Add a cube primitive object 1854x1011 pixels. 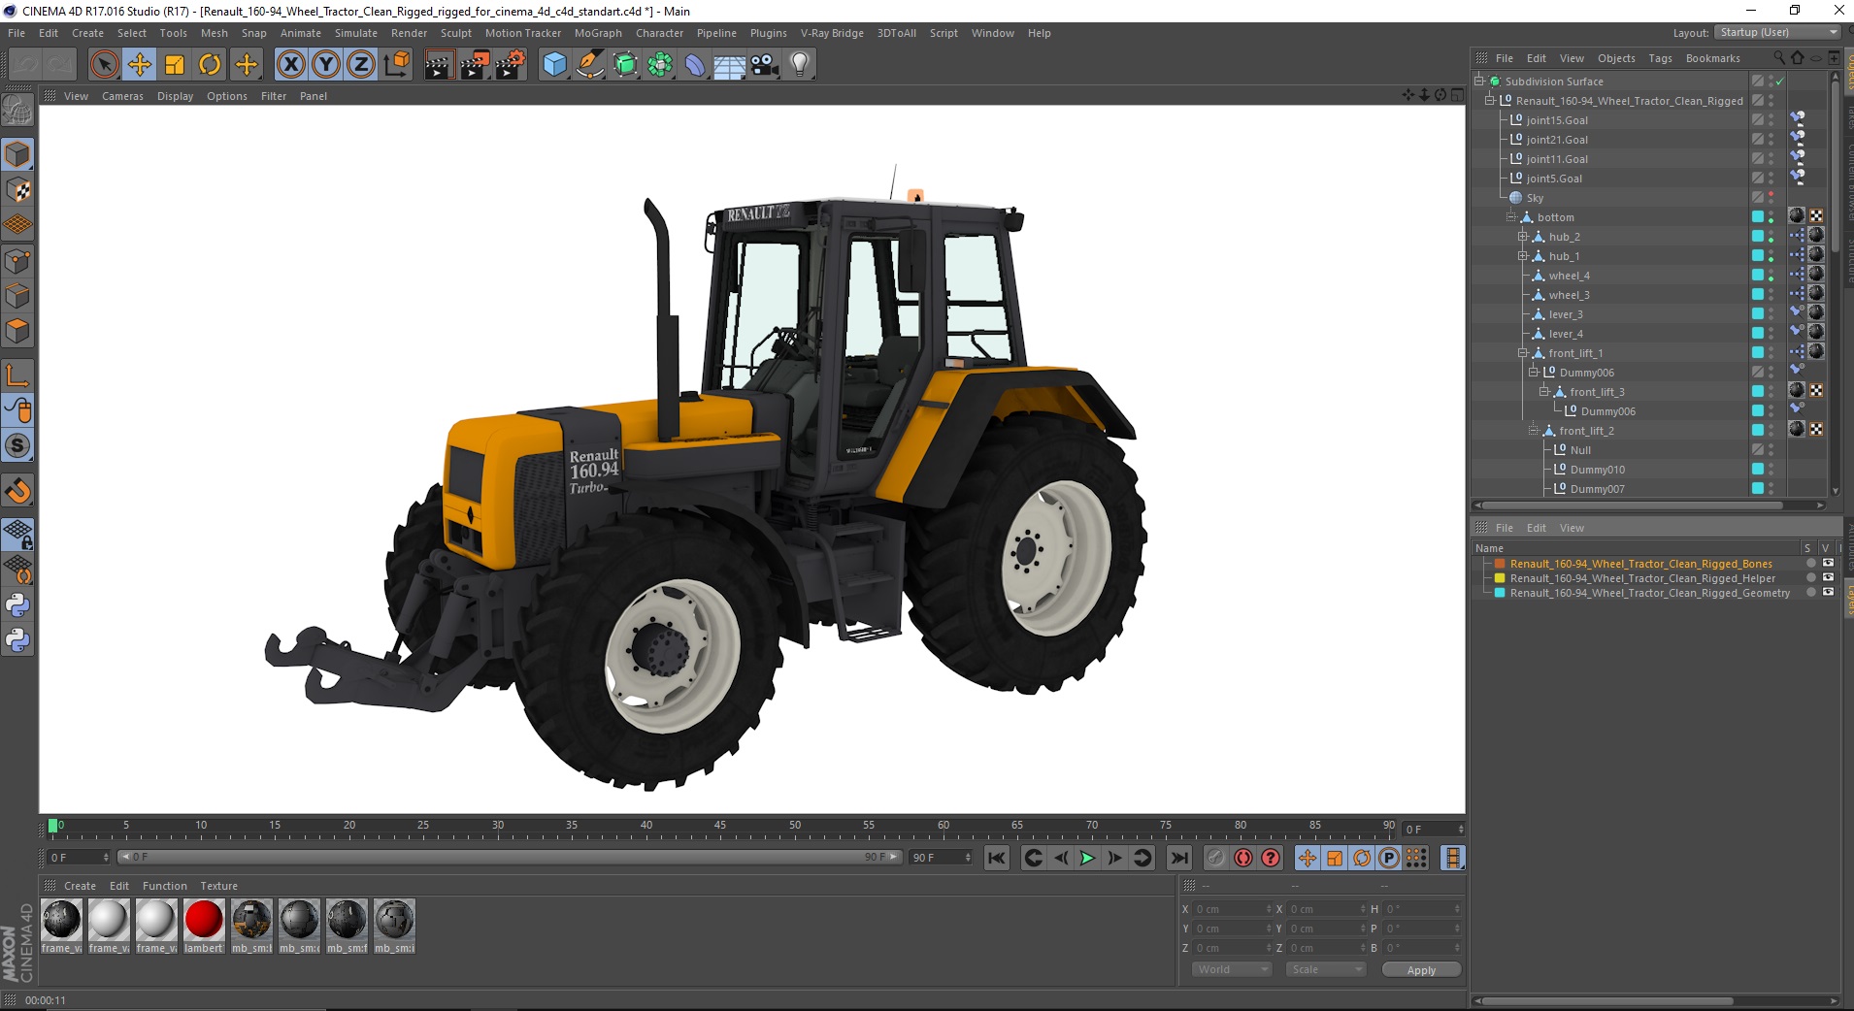(554, 65)
